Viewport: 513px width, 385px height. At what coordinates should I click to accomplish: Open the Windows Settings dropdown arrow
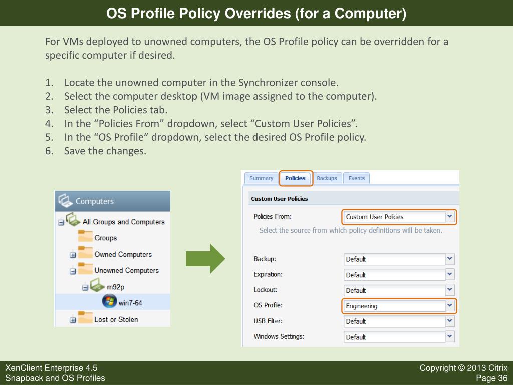pos(450,336)
